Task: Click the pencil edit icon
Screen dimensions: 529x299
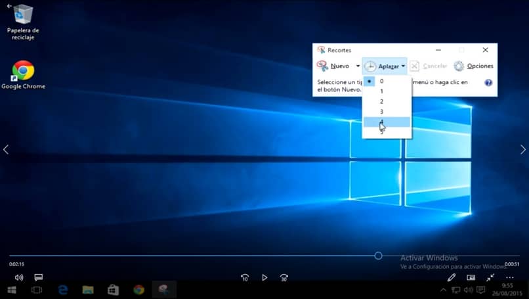Action: (452, 278)
